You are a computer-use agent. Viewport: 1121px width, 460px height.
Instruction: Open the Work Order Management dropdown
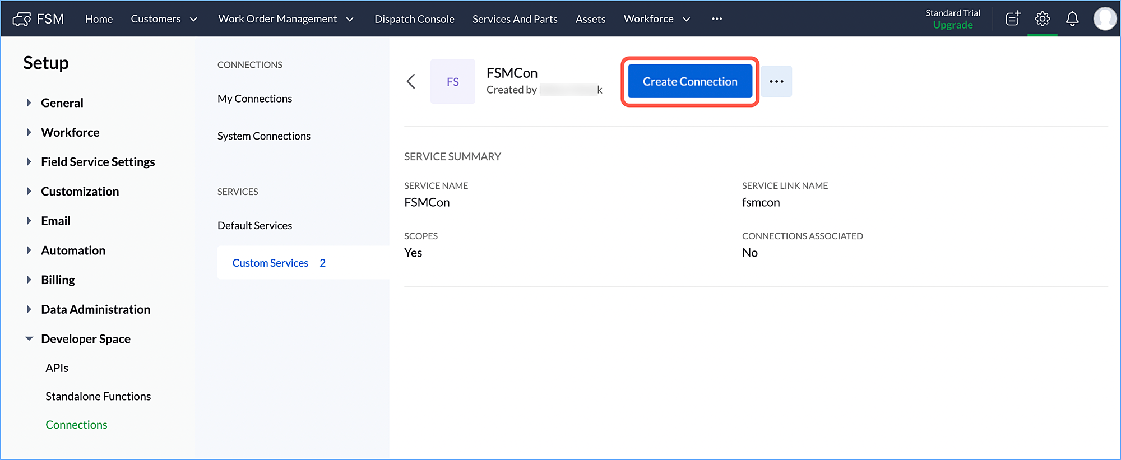(286, 19)
